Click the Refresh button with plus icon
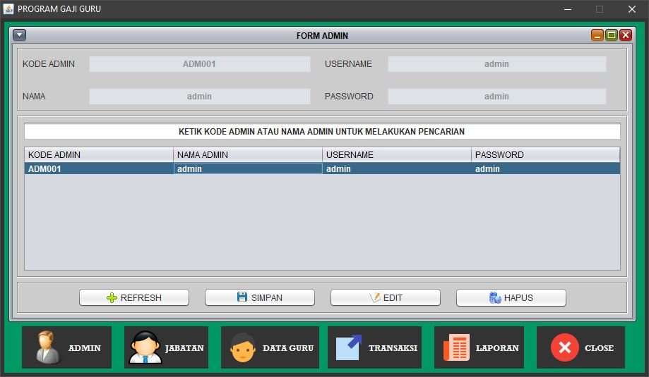 pos(134,297)
